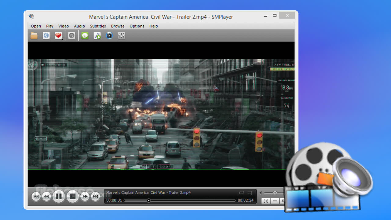391x220 pixels.
Task: Open the Subtitles menu
Action: point(98,26)
